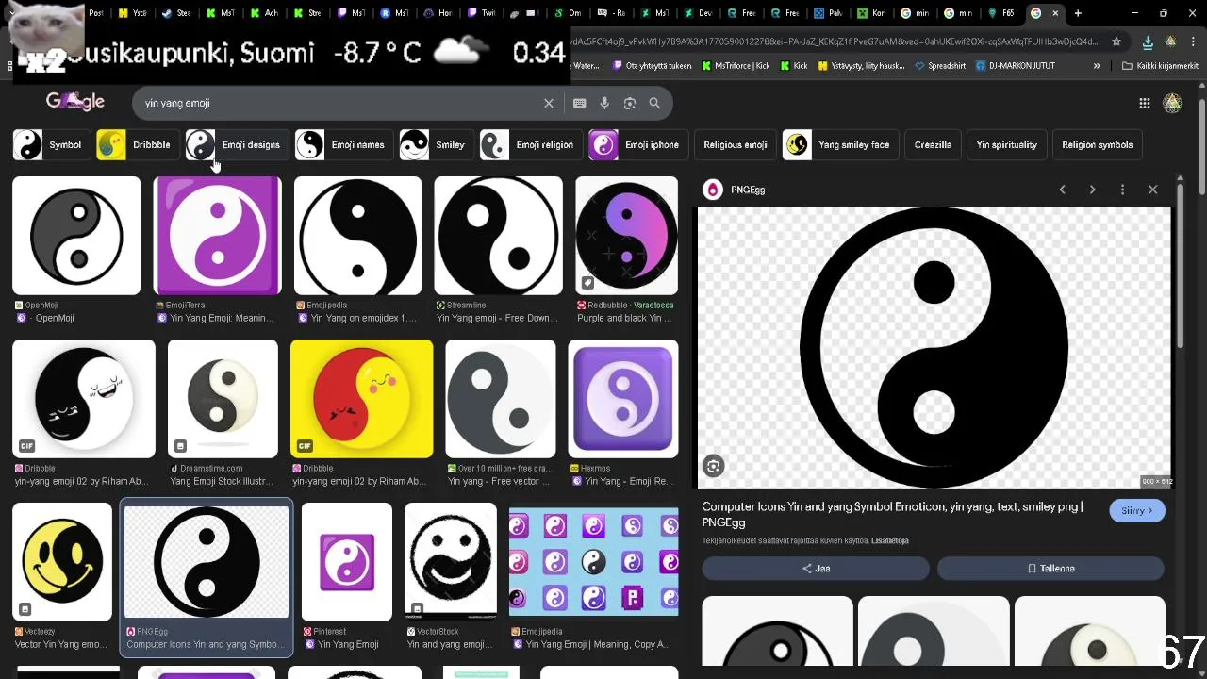Open the Haxmos Yin Yang Emoji thumbnail
This screenshot has height=679, width=1207.
622,399
